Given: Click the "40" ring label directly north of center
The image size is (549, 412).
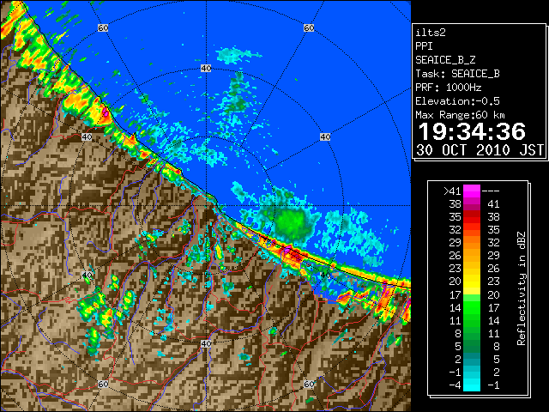Looking at the screenshot, I should pos(206,69).
